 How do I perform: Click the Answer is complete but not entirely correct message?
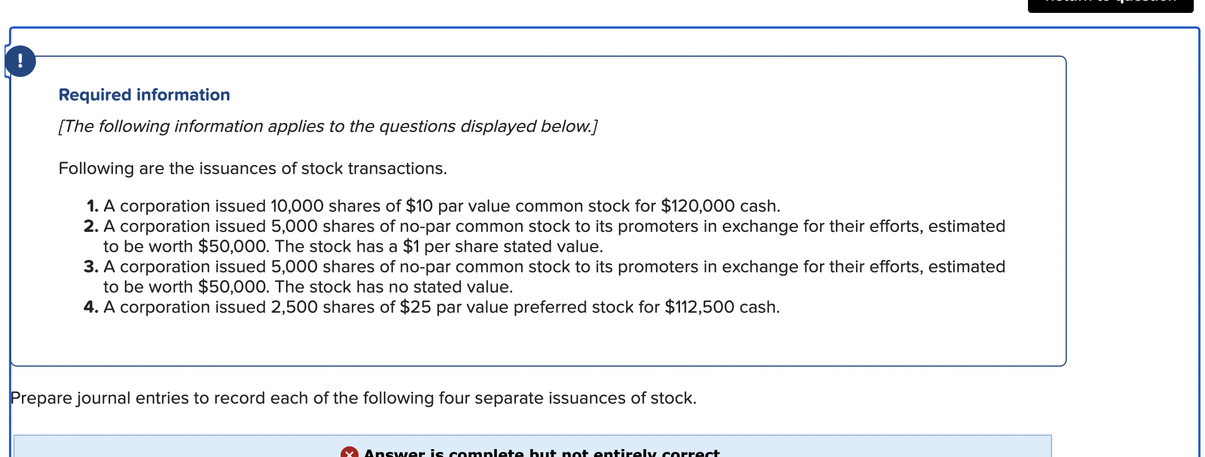[x=541, y=453]
